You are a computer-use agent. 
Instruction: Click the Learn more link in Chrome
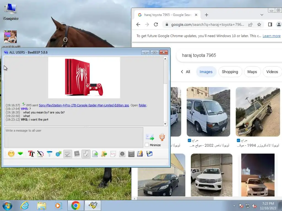(x=271, y=36)
